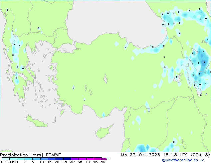Click the 0.1–0.5 mm palest legend swatch
The width and height of the screenshot is (211, 163).
pos(6,159)
